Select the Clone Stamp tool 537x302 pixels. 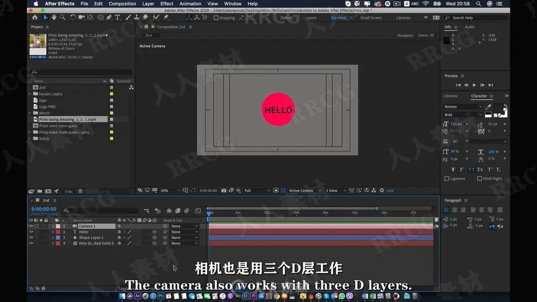136,17
